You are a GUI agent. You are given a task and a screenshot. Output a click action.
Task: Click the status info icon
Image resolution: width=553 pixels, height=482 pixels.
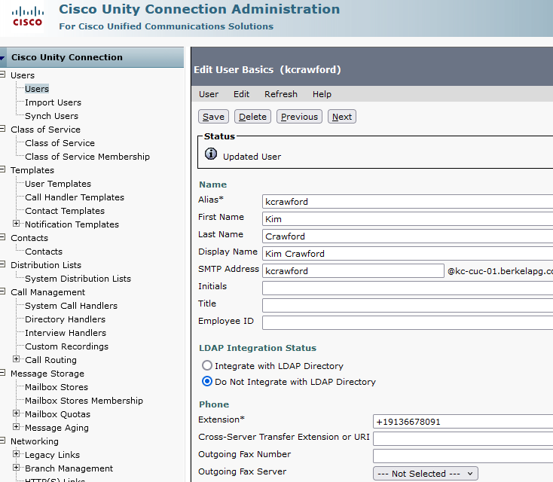[x=211, y=154]
